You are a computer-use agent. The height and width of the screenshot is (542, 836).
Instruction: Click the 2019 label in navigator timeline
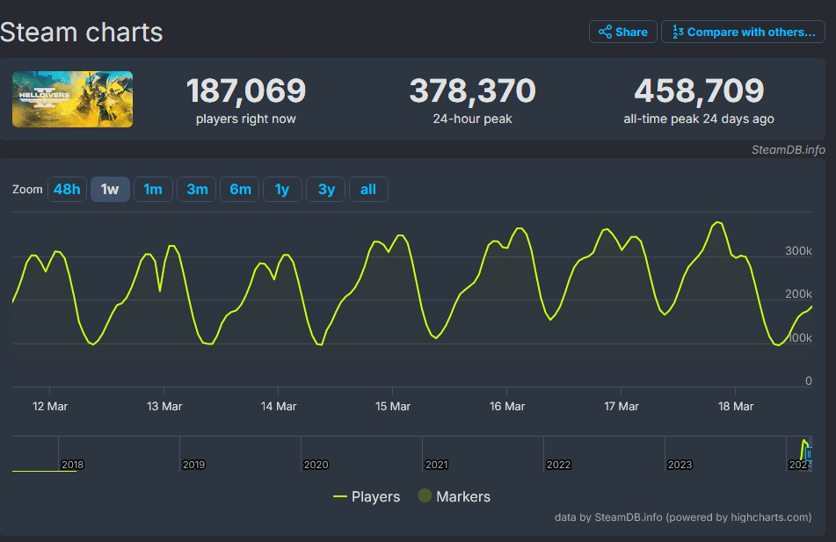click(x=194, y=465)
